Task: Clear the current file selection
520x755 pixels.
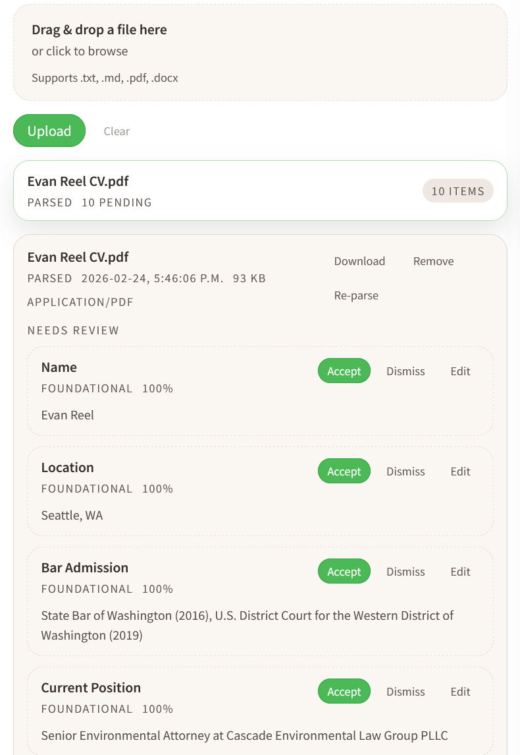Action: pos(117,131)
